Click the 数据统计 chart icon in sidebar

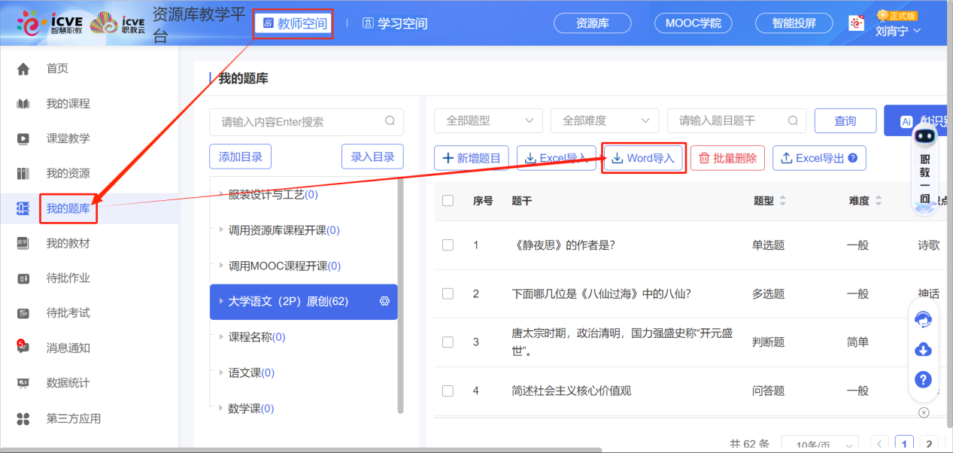click(23, 383)
